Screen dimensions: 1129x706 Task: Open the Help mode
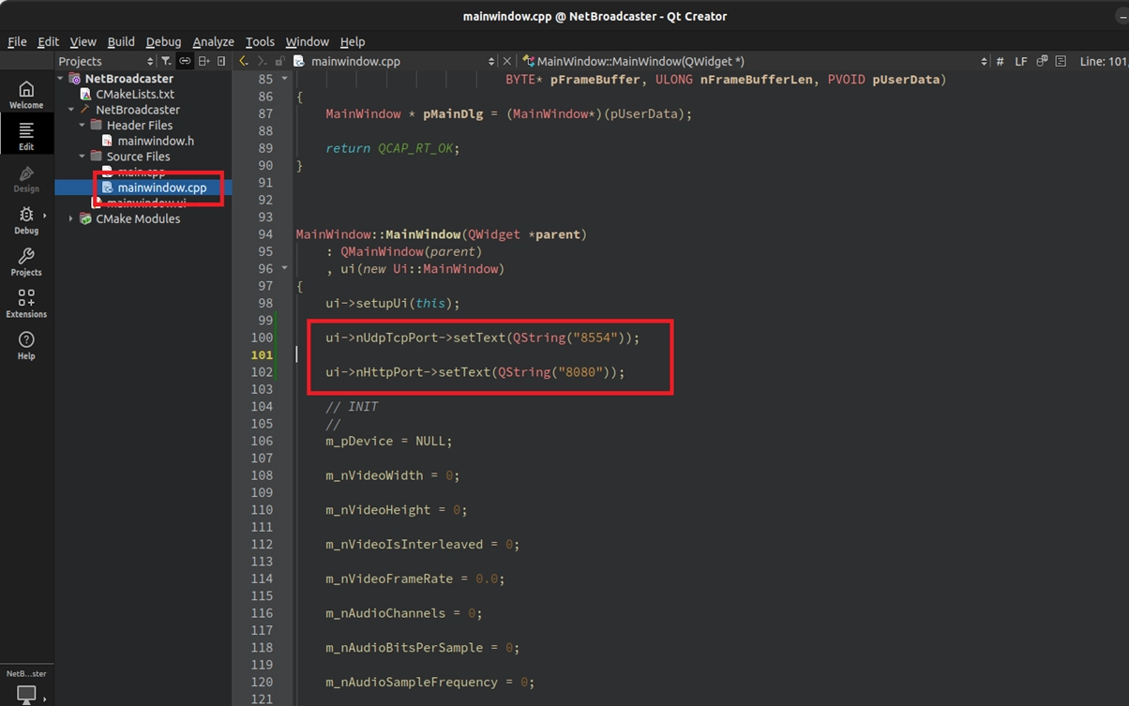[26, 345]
